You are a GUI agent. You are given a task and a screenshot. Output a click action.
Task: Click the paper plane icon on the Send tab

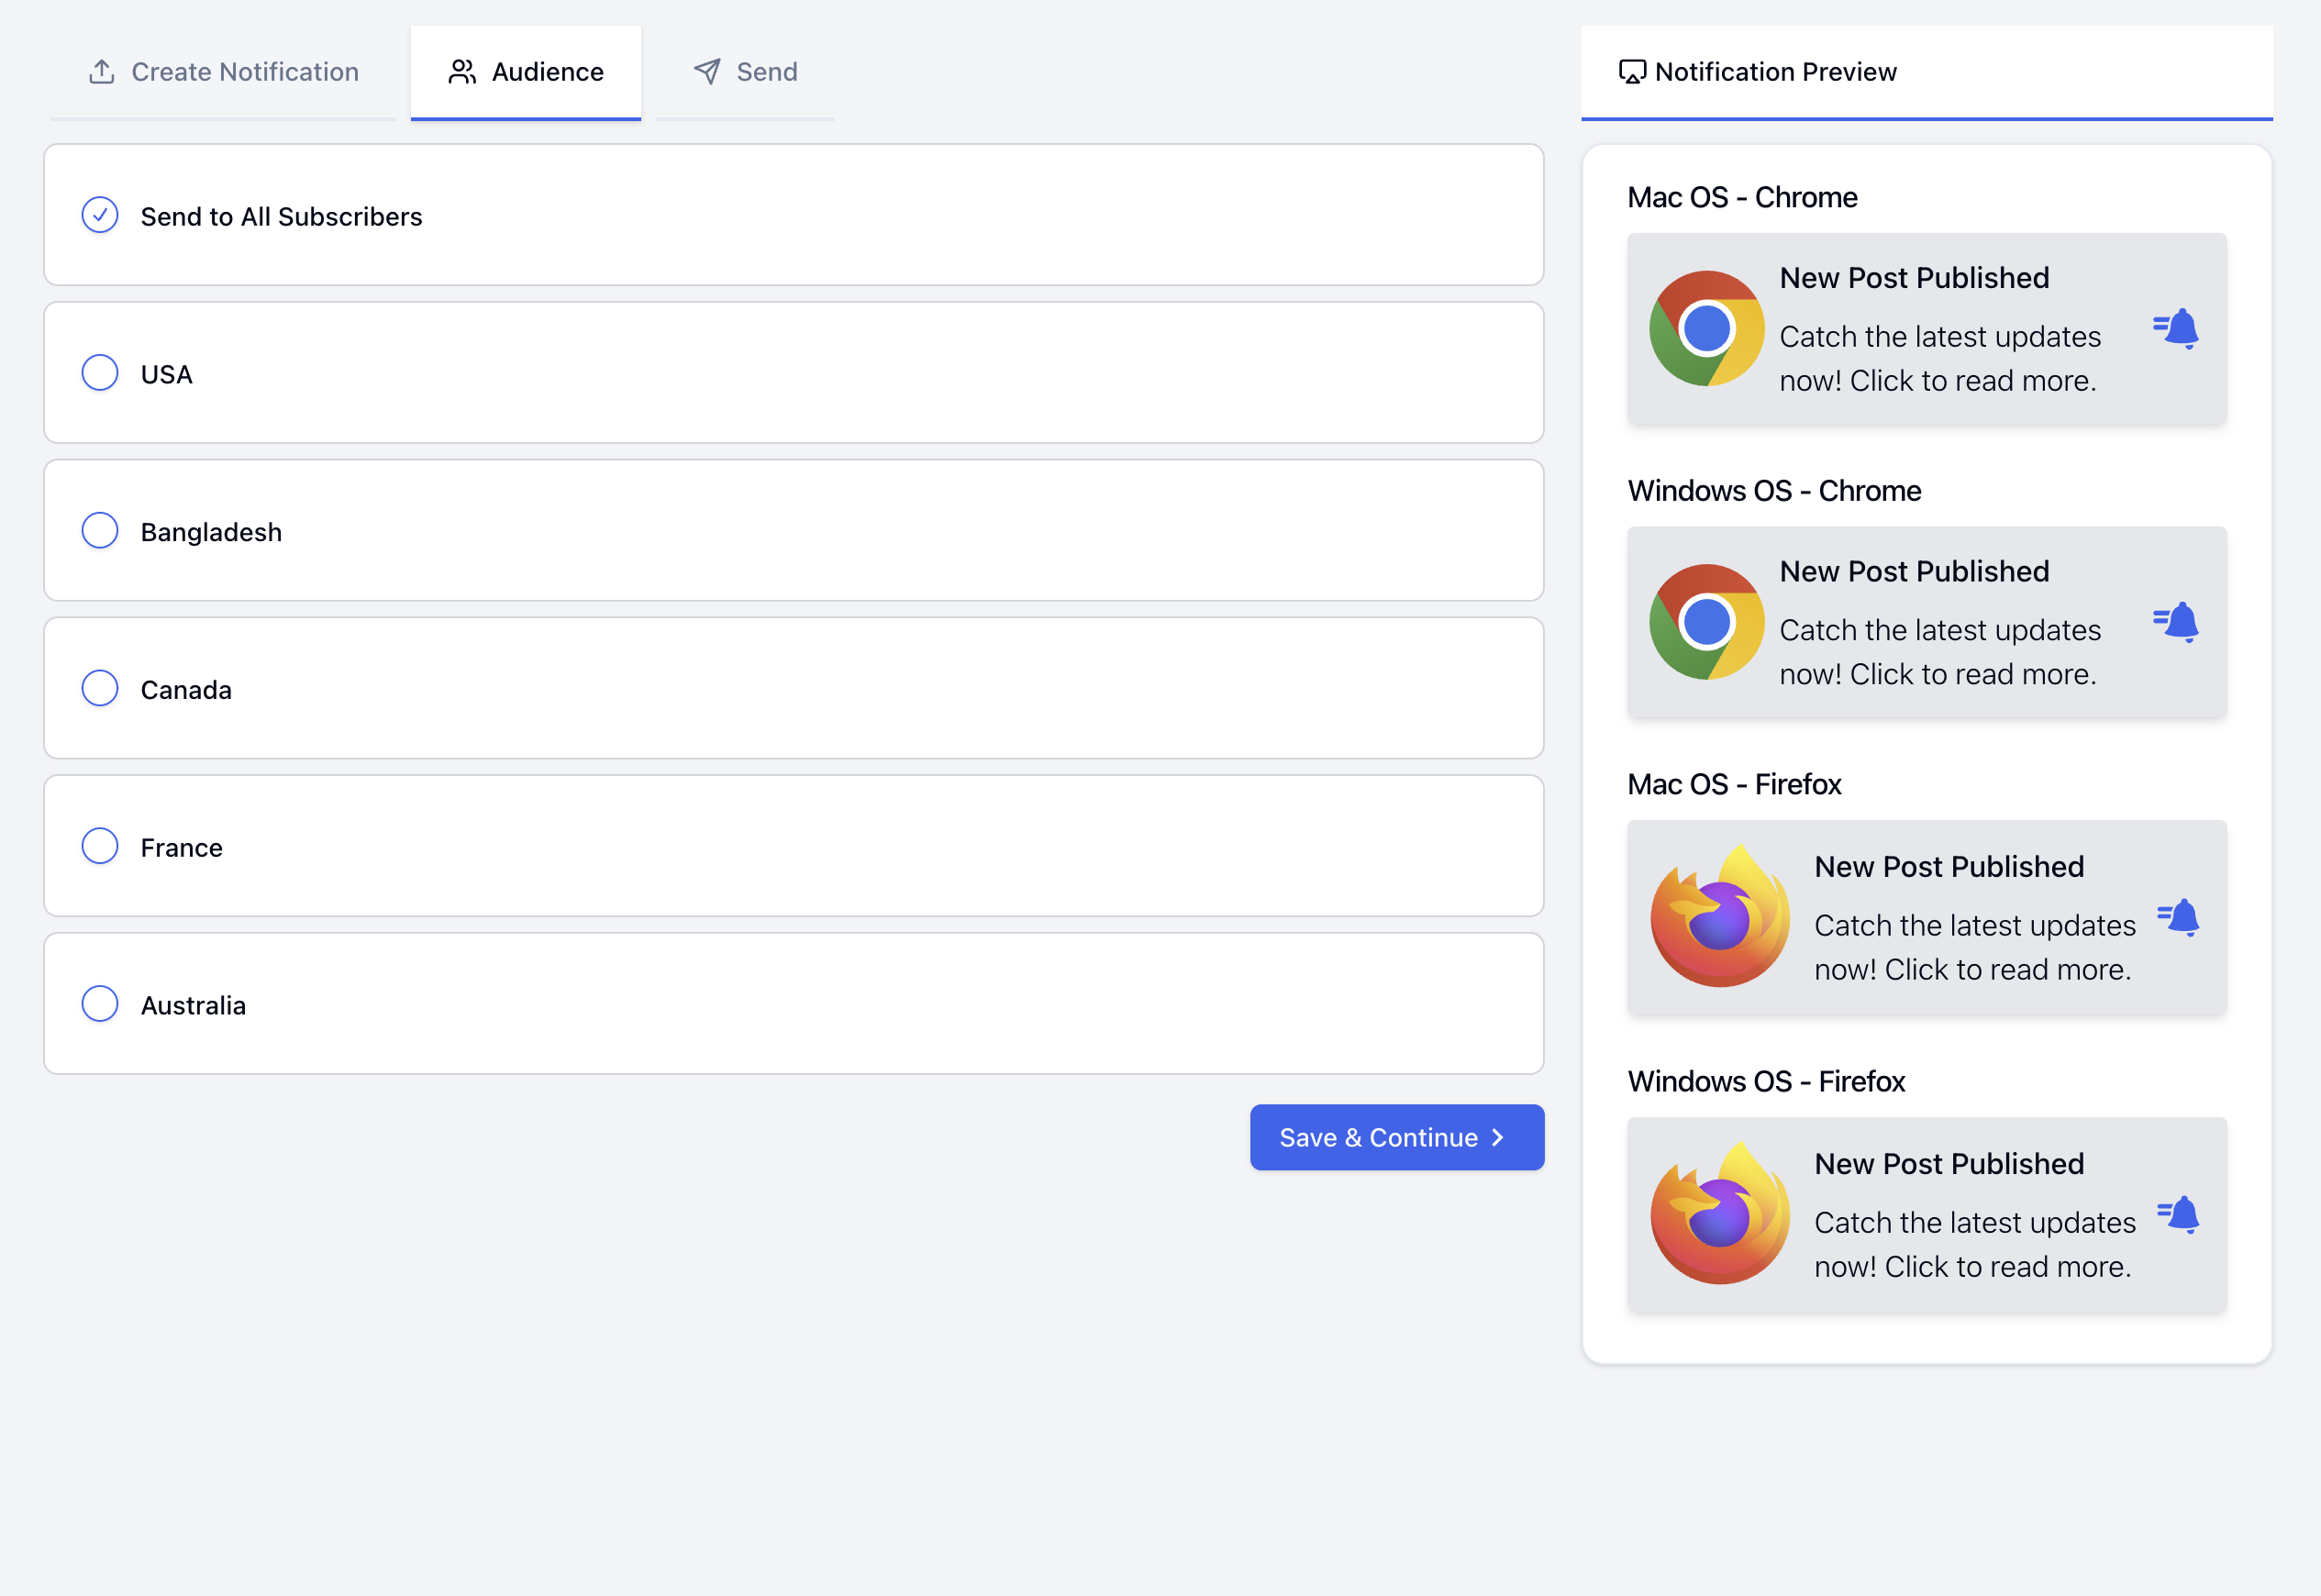tap(707, 71)
